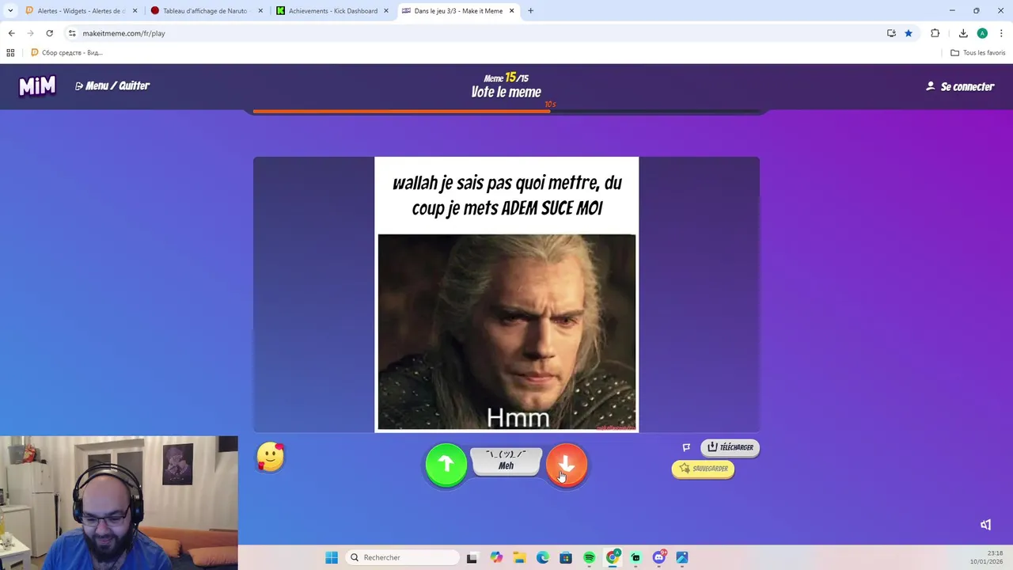Switch to the Alertes - Widgets tab
Viewport: 1013px width, 570px height.
coord(81,11)
